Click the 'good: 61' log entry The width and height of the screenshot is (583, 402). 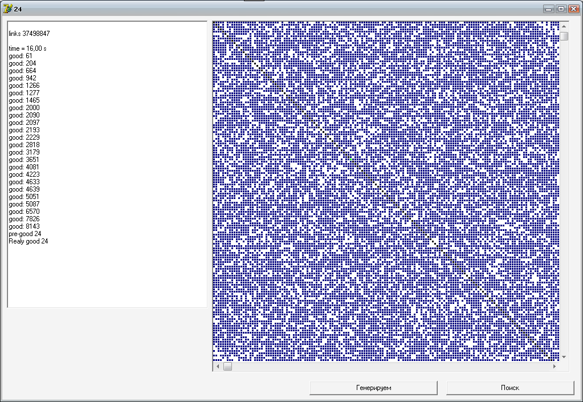point(21,56)
